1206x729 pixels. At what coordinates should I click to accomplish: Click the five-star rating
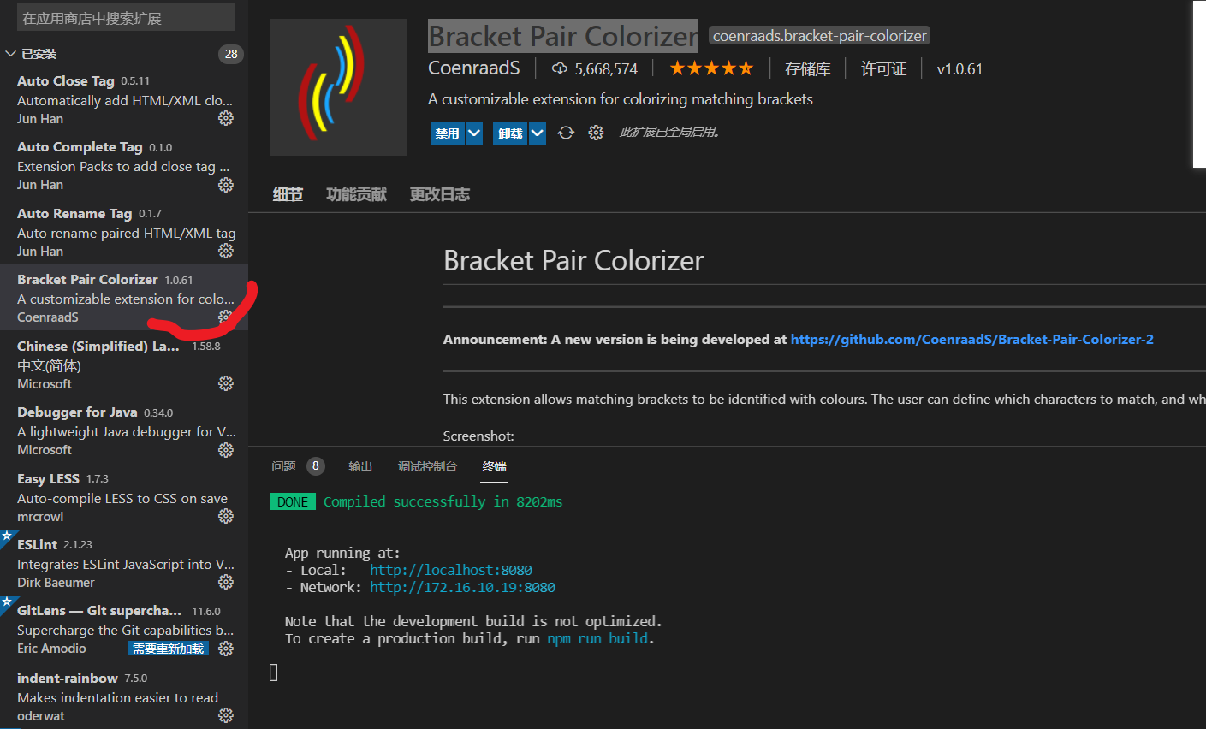(711, 68)
